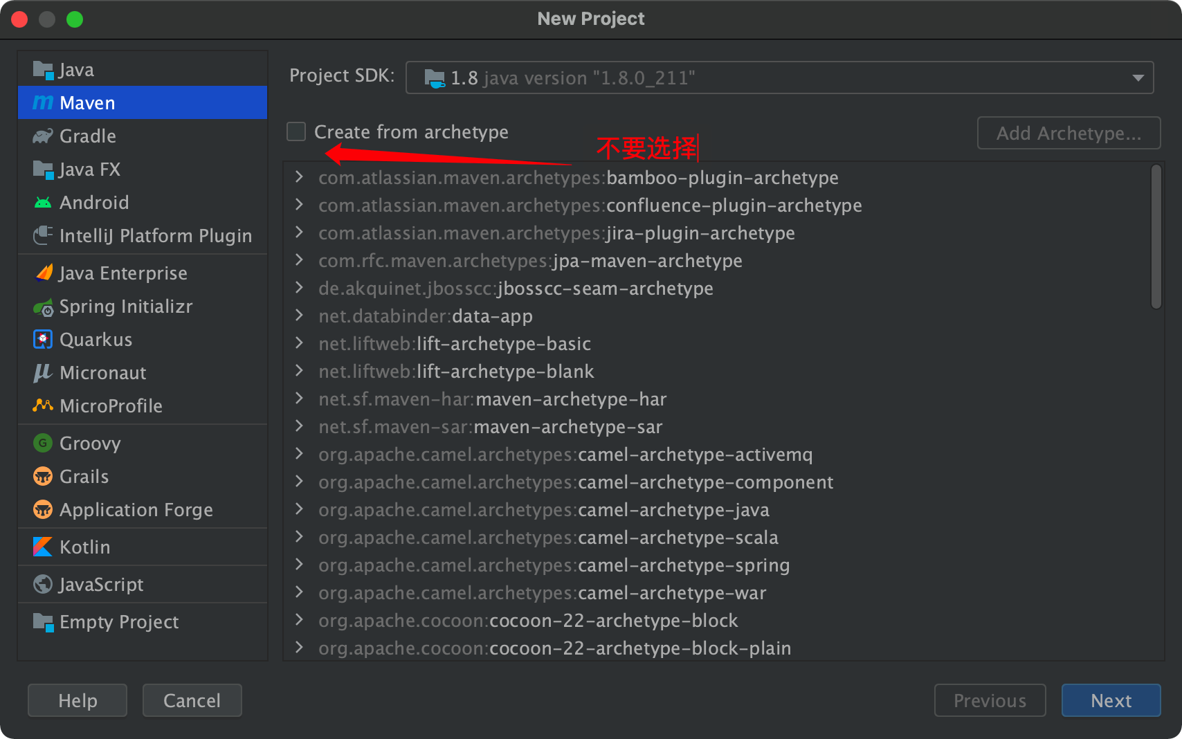Click the Android robot icon

[x=43, y=203]
